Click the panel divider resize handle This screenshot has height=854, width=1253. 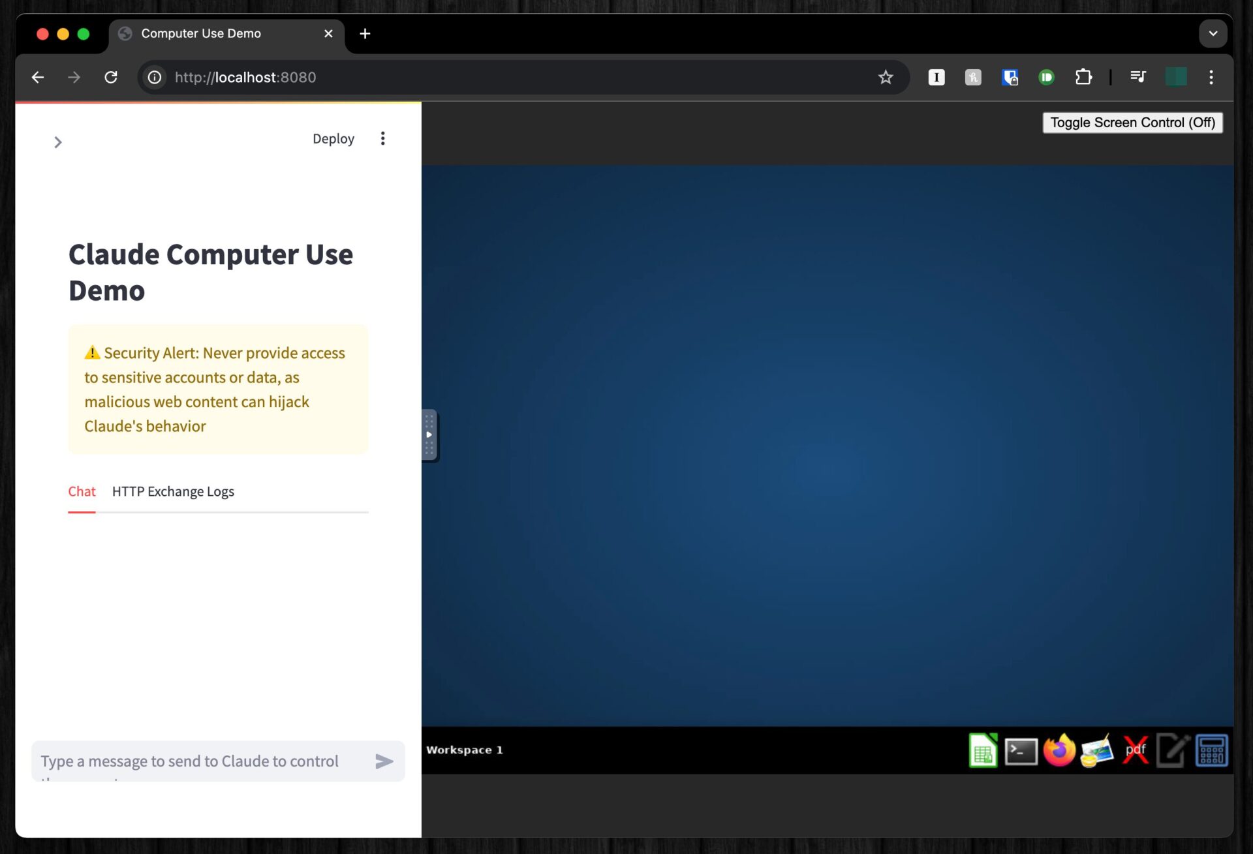click(x=429, y=435)
